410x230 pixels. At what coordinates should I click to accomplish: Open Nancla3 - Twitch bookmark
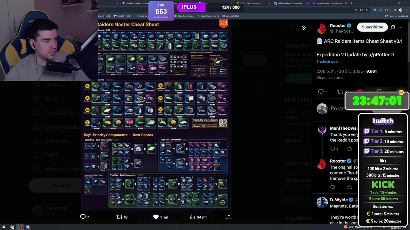(122, 16)
